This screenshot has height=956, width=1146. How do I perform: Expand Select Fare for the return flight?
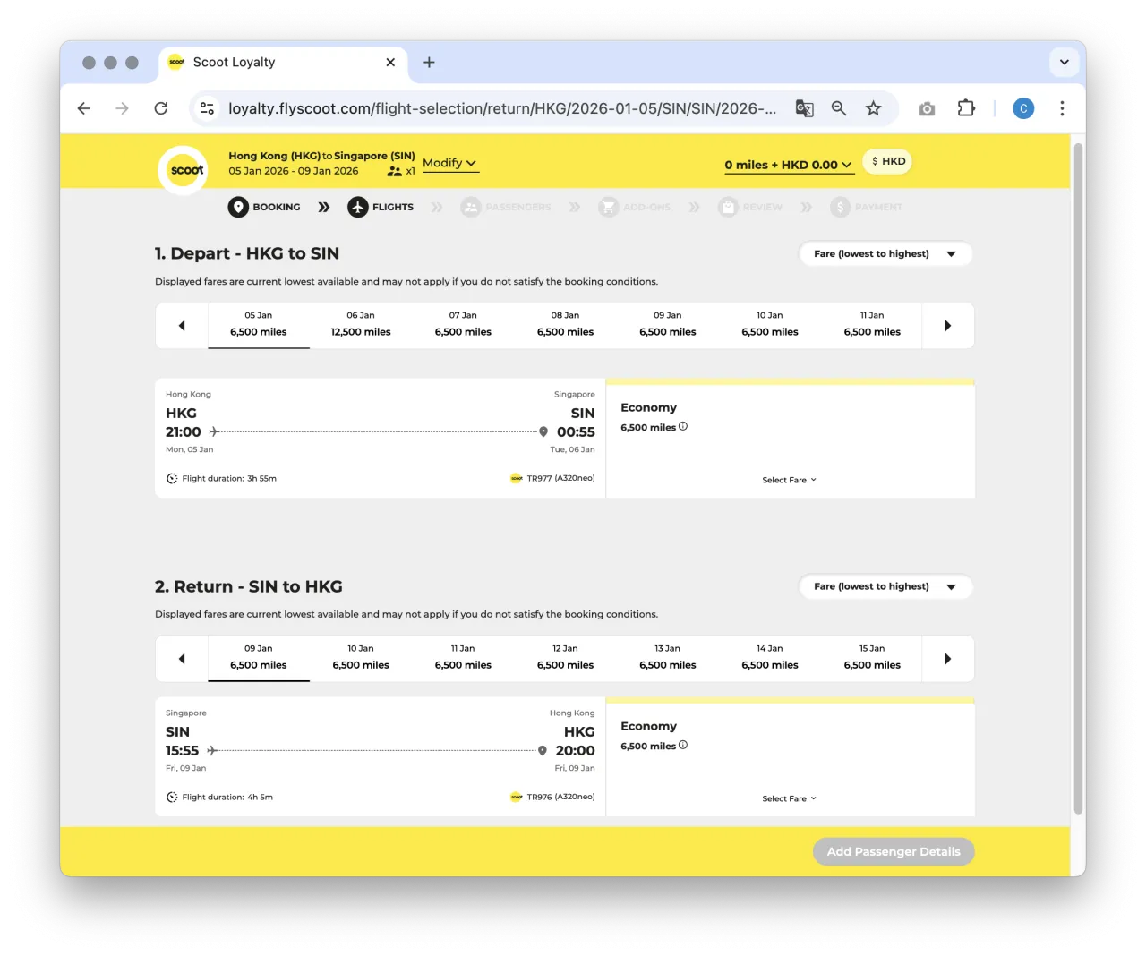(x=789, y=798)
